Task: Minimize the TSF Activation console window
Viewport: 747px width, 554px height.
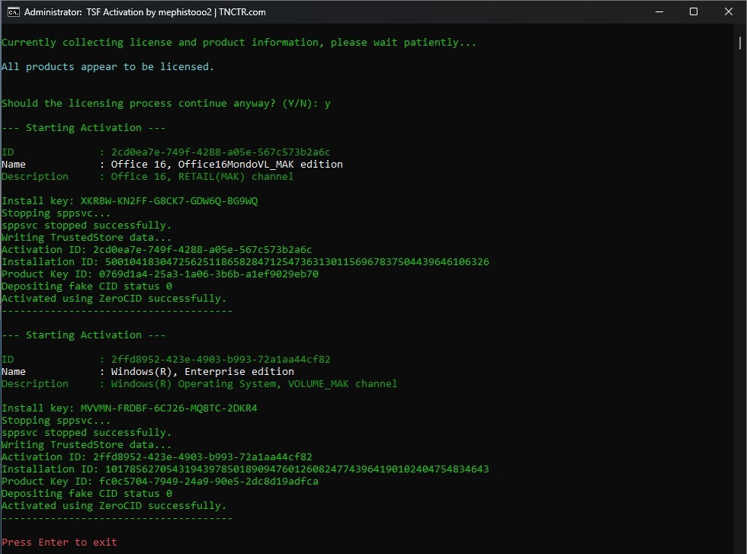Action: (x=659, y=12)
